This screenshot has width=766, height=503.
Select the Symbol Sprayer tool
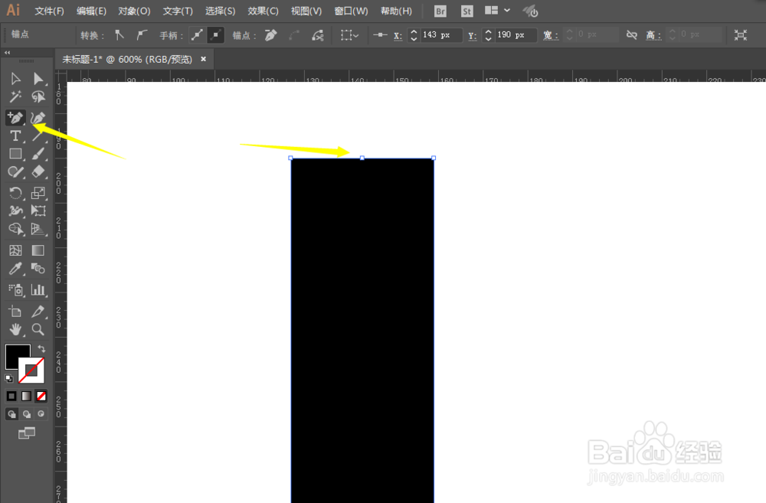click(x=15, y=290)
